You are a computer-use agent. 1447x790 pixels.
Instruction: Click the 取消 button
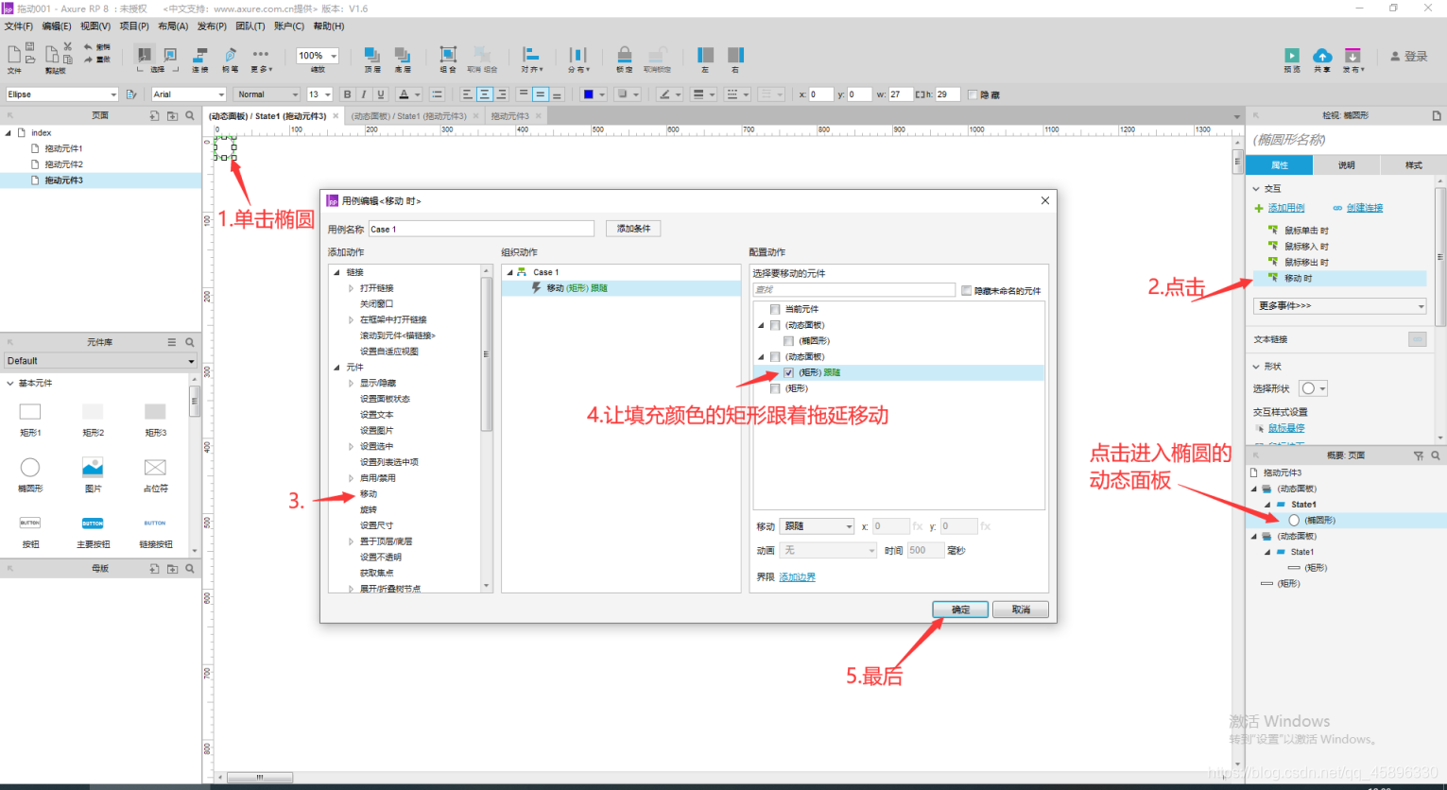(1021, 610)
